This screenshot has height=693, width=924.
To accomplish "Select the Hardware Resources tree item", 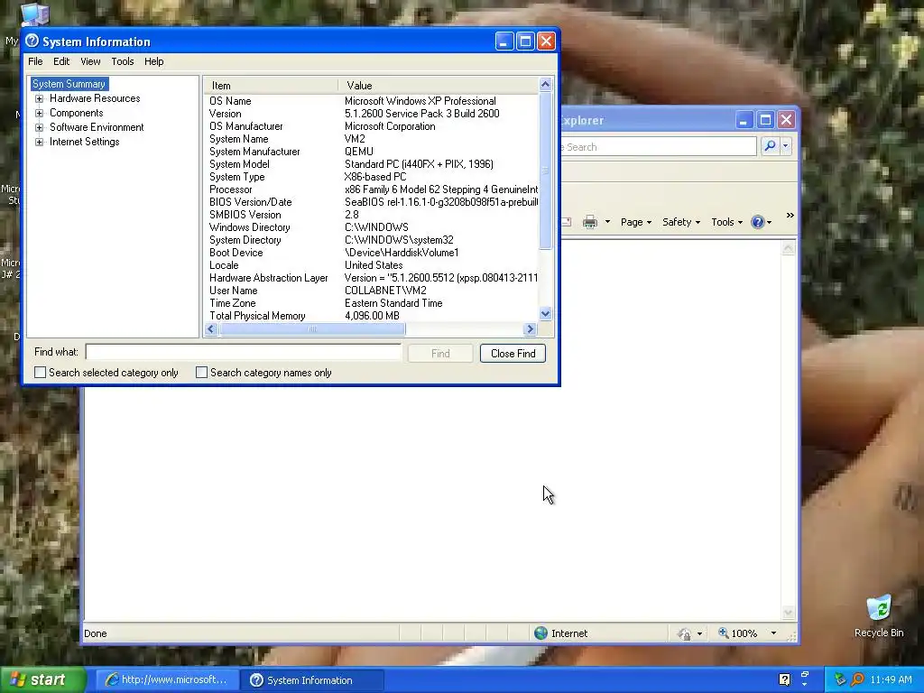I will click(x=95, y=98).
